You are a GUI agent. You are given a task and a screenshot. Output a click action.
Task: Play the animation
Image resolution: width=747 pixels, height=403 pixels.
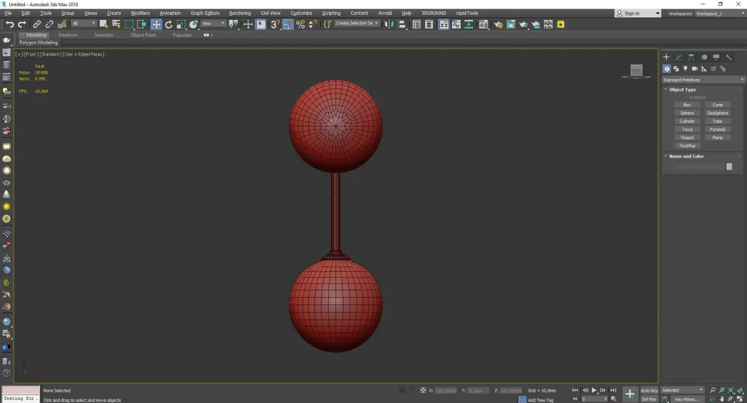coord(594,391)
